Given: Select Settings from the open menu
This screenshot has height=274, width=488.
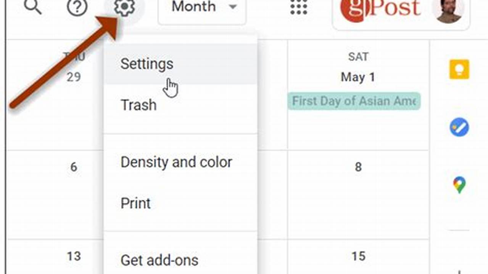Looking at the screenshot, I should coord(147,64).
